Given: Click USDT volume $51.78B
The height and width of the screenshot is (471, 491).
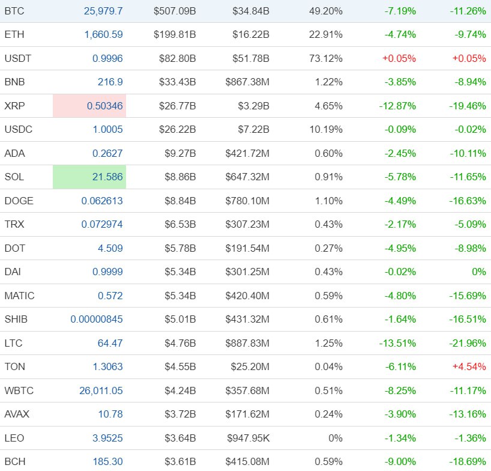Looking at the screenshot, I should (x=251, y=59).
